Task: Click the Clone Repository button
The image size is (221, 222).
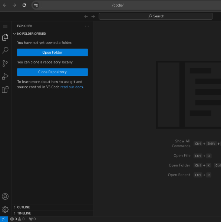Action: point(53,72)
